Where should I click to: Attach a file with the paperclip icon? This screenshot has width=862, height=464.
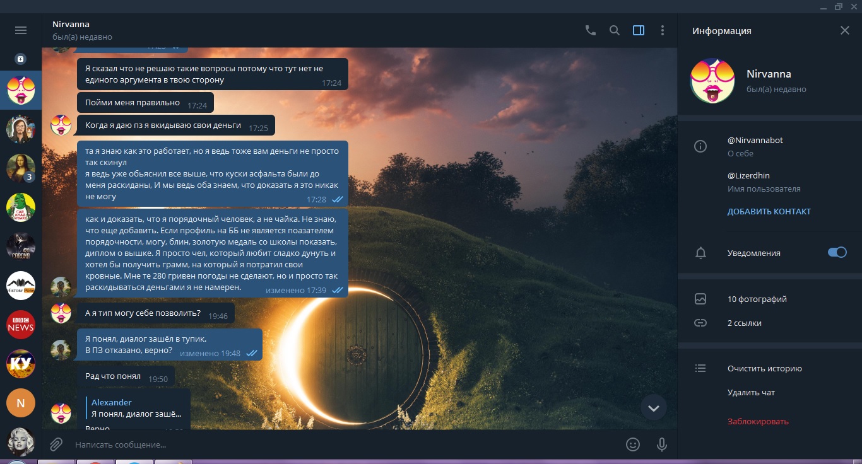click(56, 444)
